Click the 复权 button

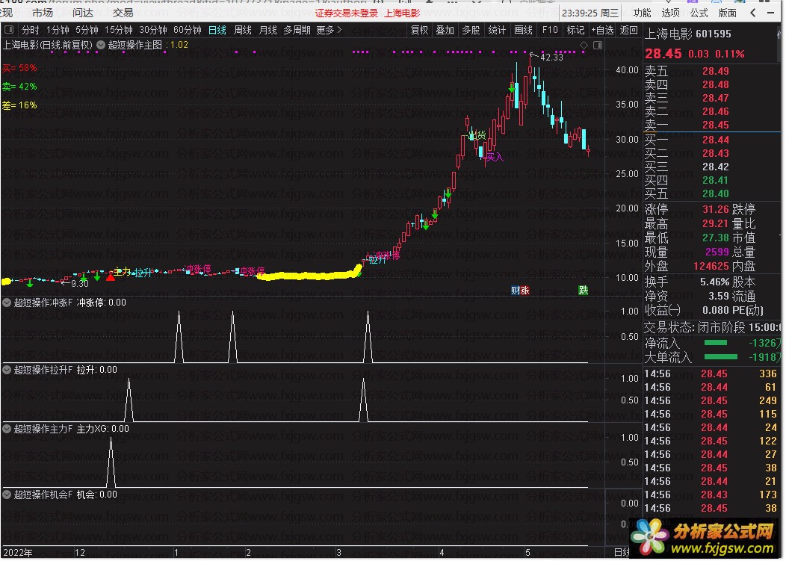[x=420, y=30]
